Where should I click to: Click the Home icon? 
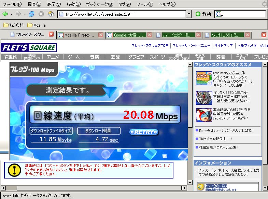pyautogui.click(x=51, y=14)
